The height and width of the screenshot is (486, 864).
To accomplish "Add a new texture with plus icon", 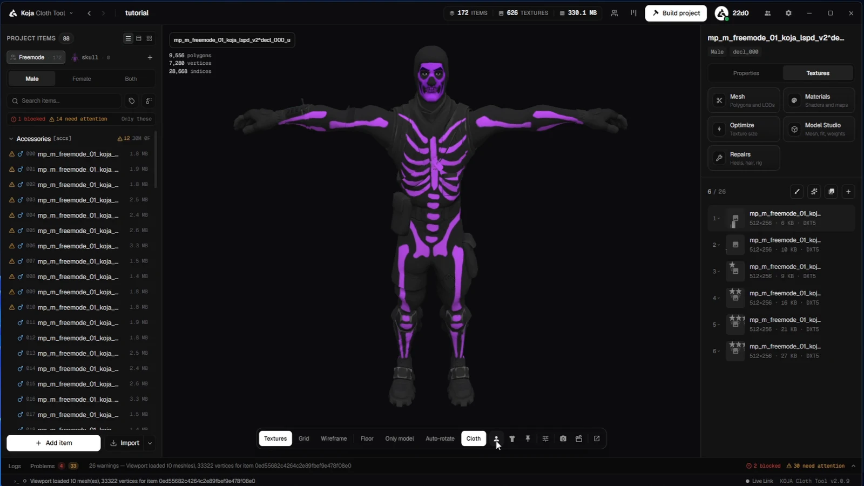I will pos(848,192).
